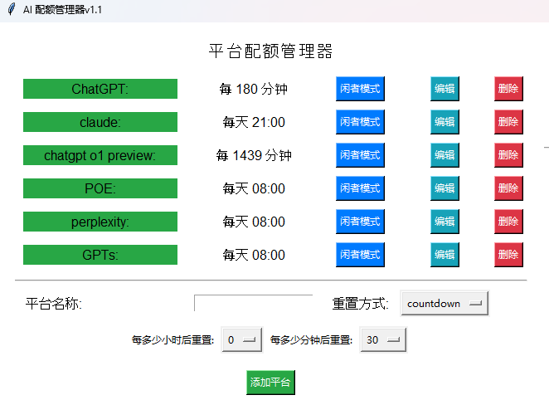Click the green claude: platform label
549x400 pixels.
pyautogui.click(x=100, y=122)
